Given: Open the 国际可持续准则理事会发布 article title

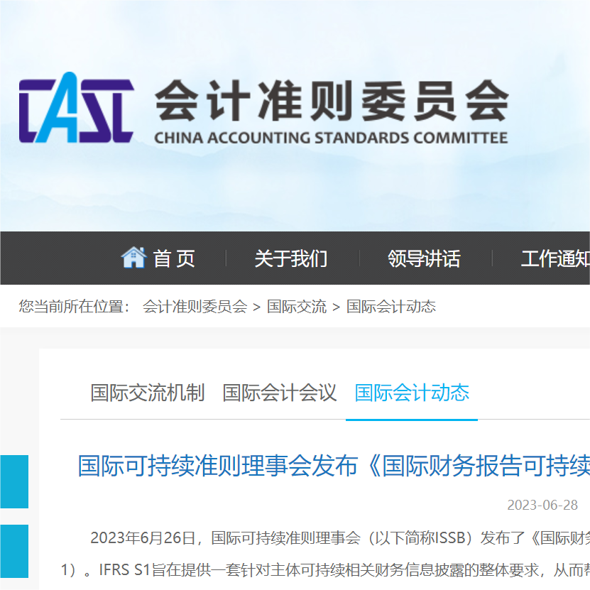Looking at the screenshot, I should [334, 466].
